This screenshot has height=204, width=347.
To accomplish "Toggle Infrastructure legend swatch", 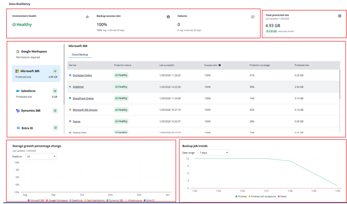I will tap(126, 200).
